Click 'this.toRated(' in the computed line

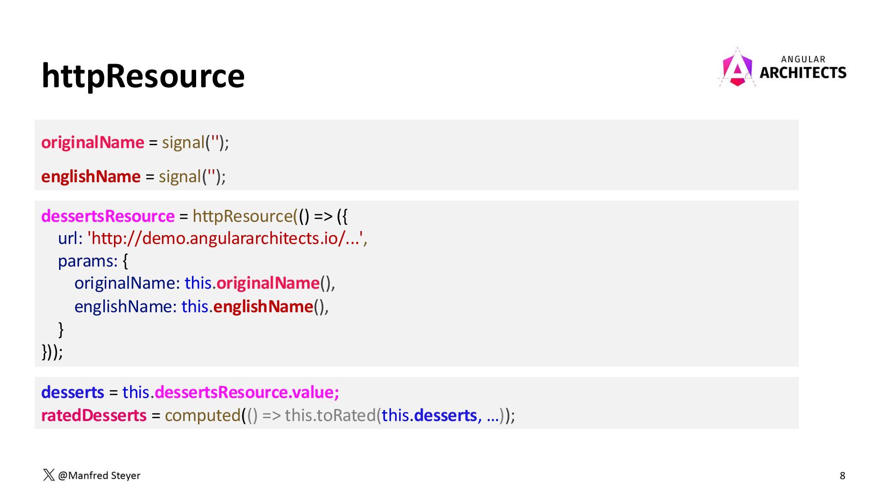[x=333, y=415]
